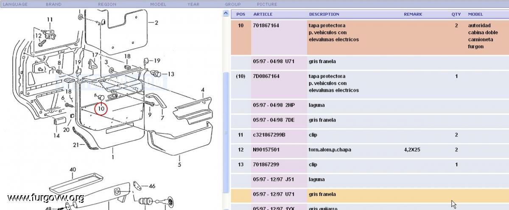509x210 pixels.
Task: Click the 4,2X25 remark value
Action: pos(412,149)
